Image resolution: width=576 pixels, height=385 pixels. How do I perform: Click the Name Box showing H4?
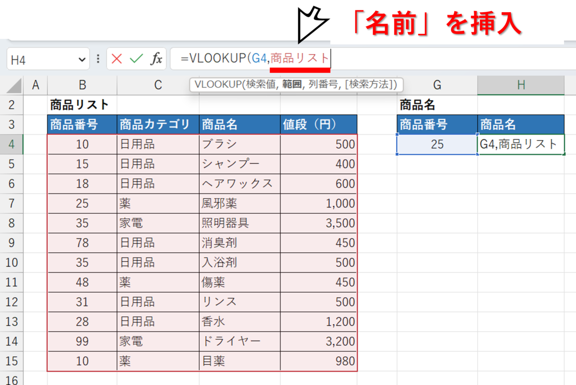click(48, 59)
